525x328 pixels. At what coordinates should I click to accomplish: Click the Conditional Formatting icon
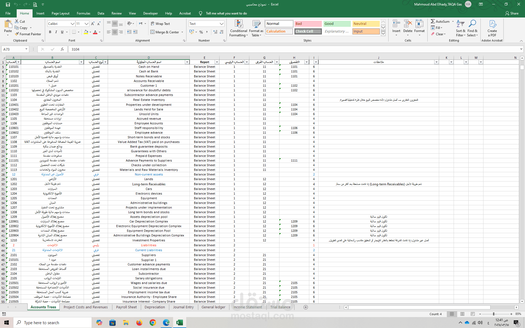(x=238, y=24)
